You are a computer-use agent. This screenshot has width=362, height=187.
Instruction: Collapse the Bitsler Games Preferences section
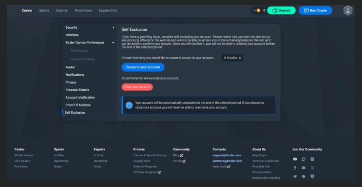(113, 43)
